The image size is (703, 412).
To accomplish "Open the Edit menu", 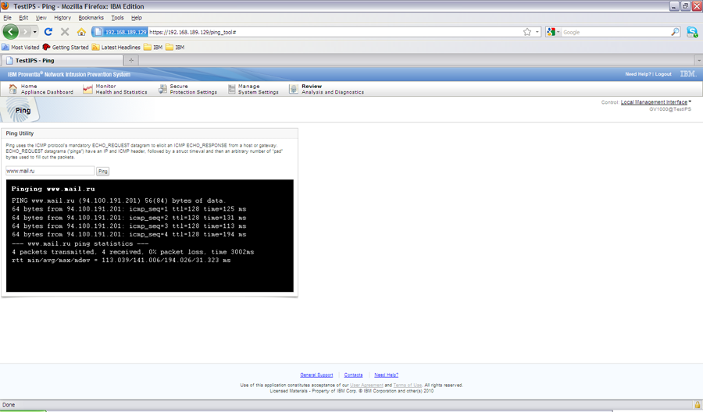I will click(23, 17).
